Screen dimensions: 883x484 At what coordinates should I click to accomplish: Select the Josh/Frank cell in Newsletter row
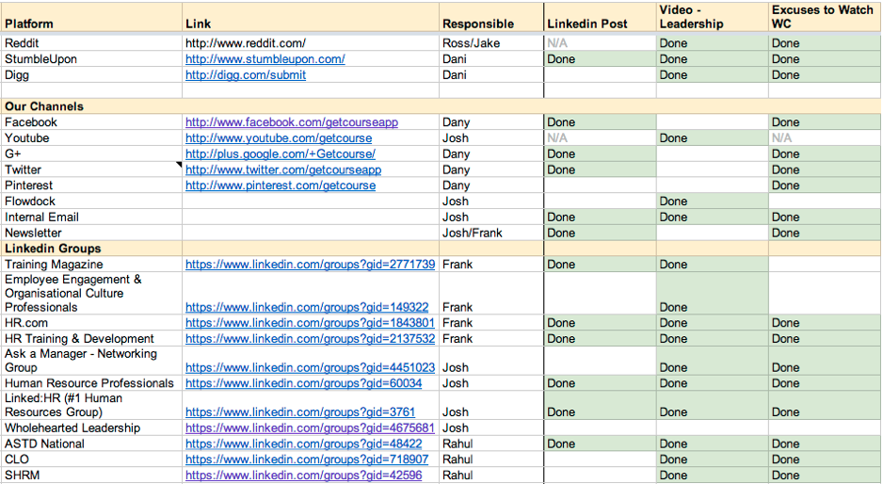pos(491,233)
